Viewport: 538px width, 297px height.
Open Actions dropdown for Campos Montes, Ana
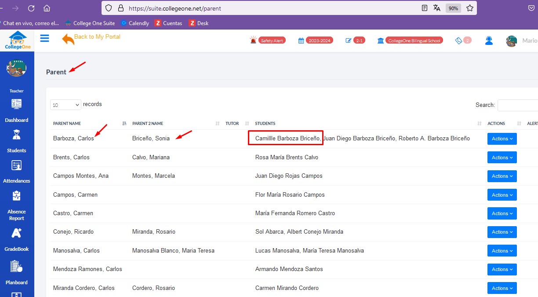502,176
